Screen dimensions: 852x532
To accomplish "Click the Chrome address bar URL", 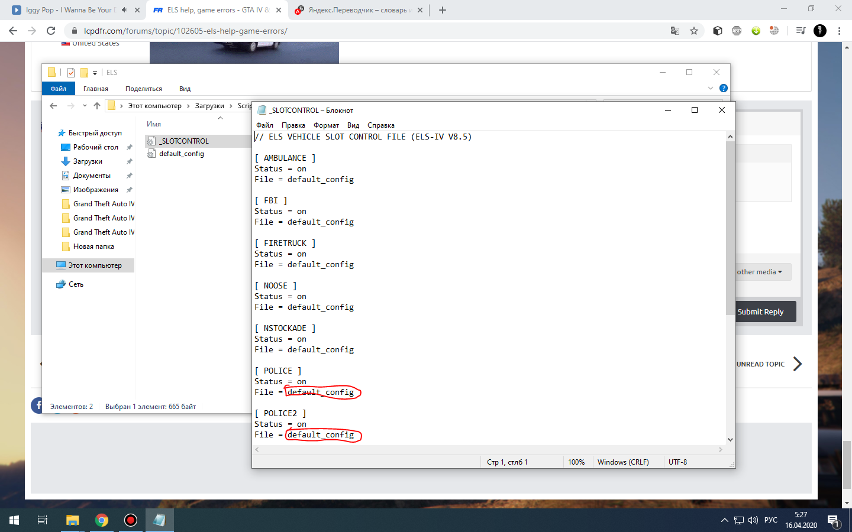I will (x=186, y=31).
